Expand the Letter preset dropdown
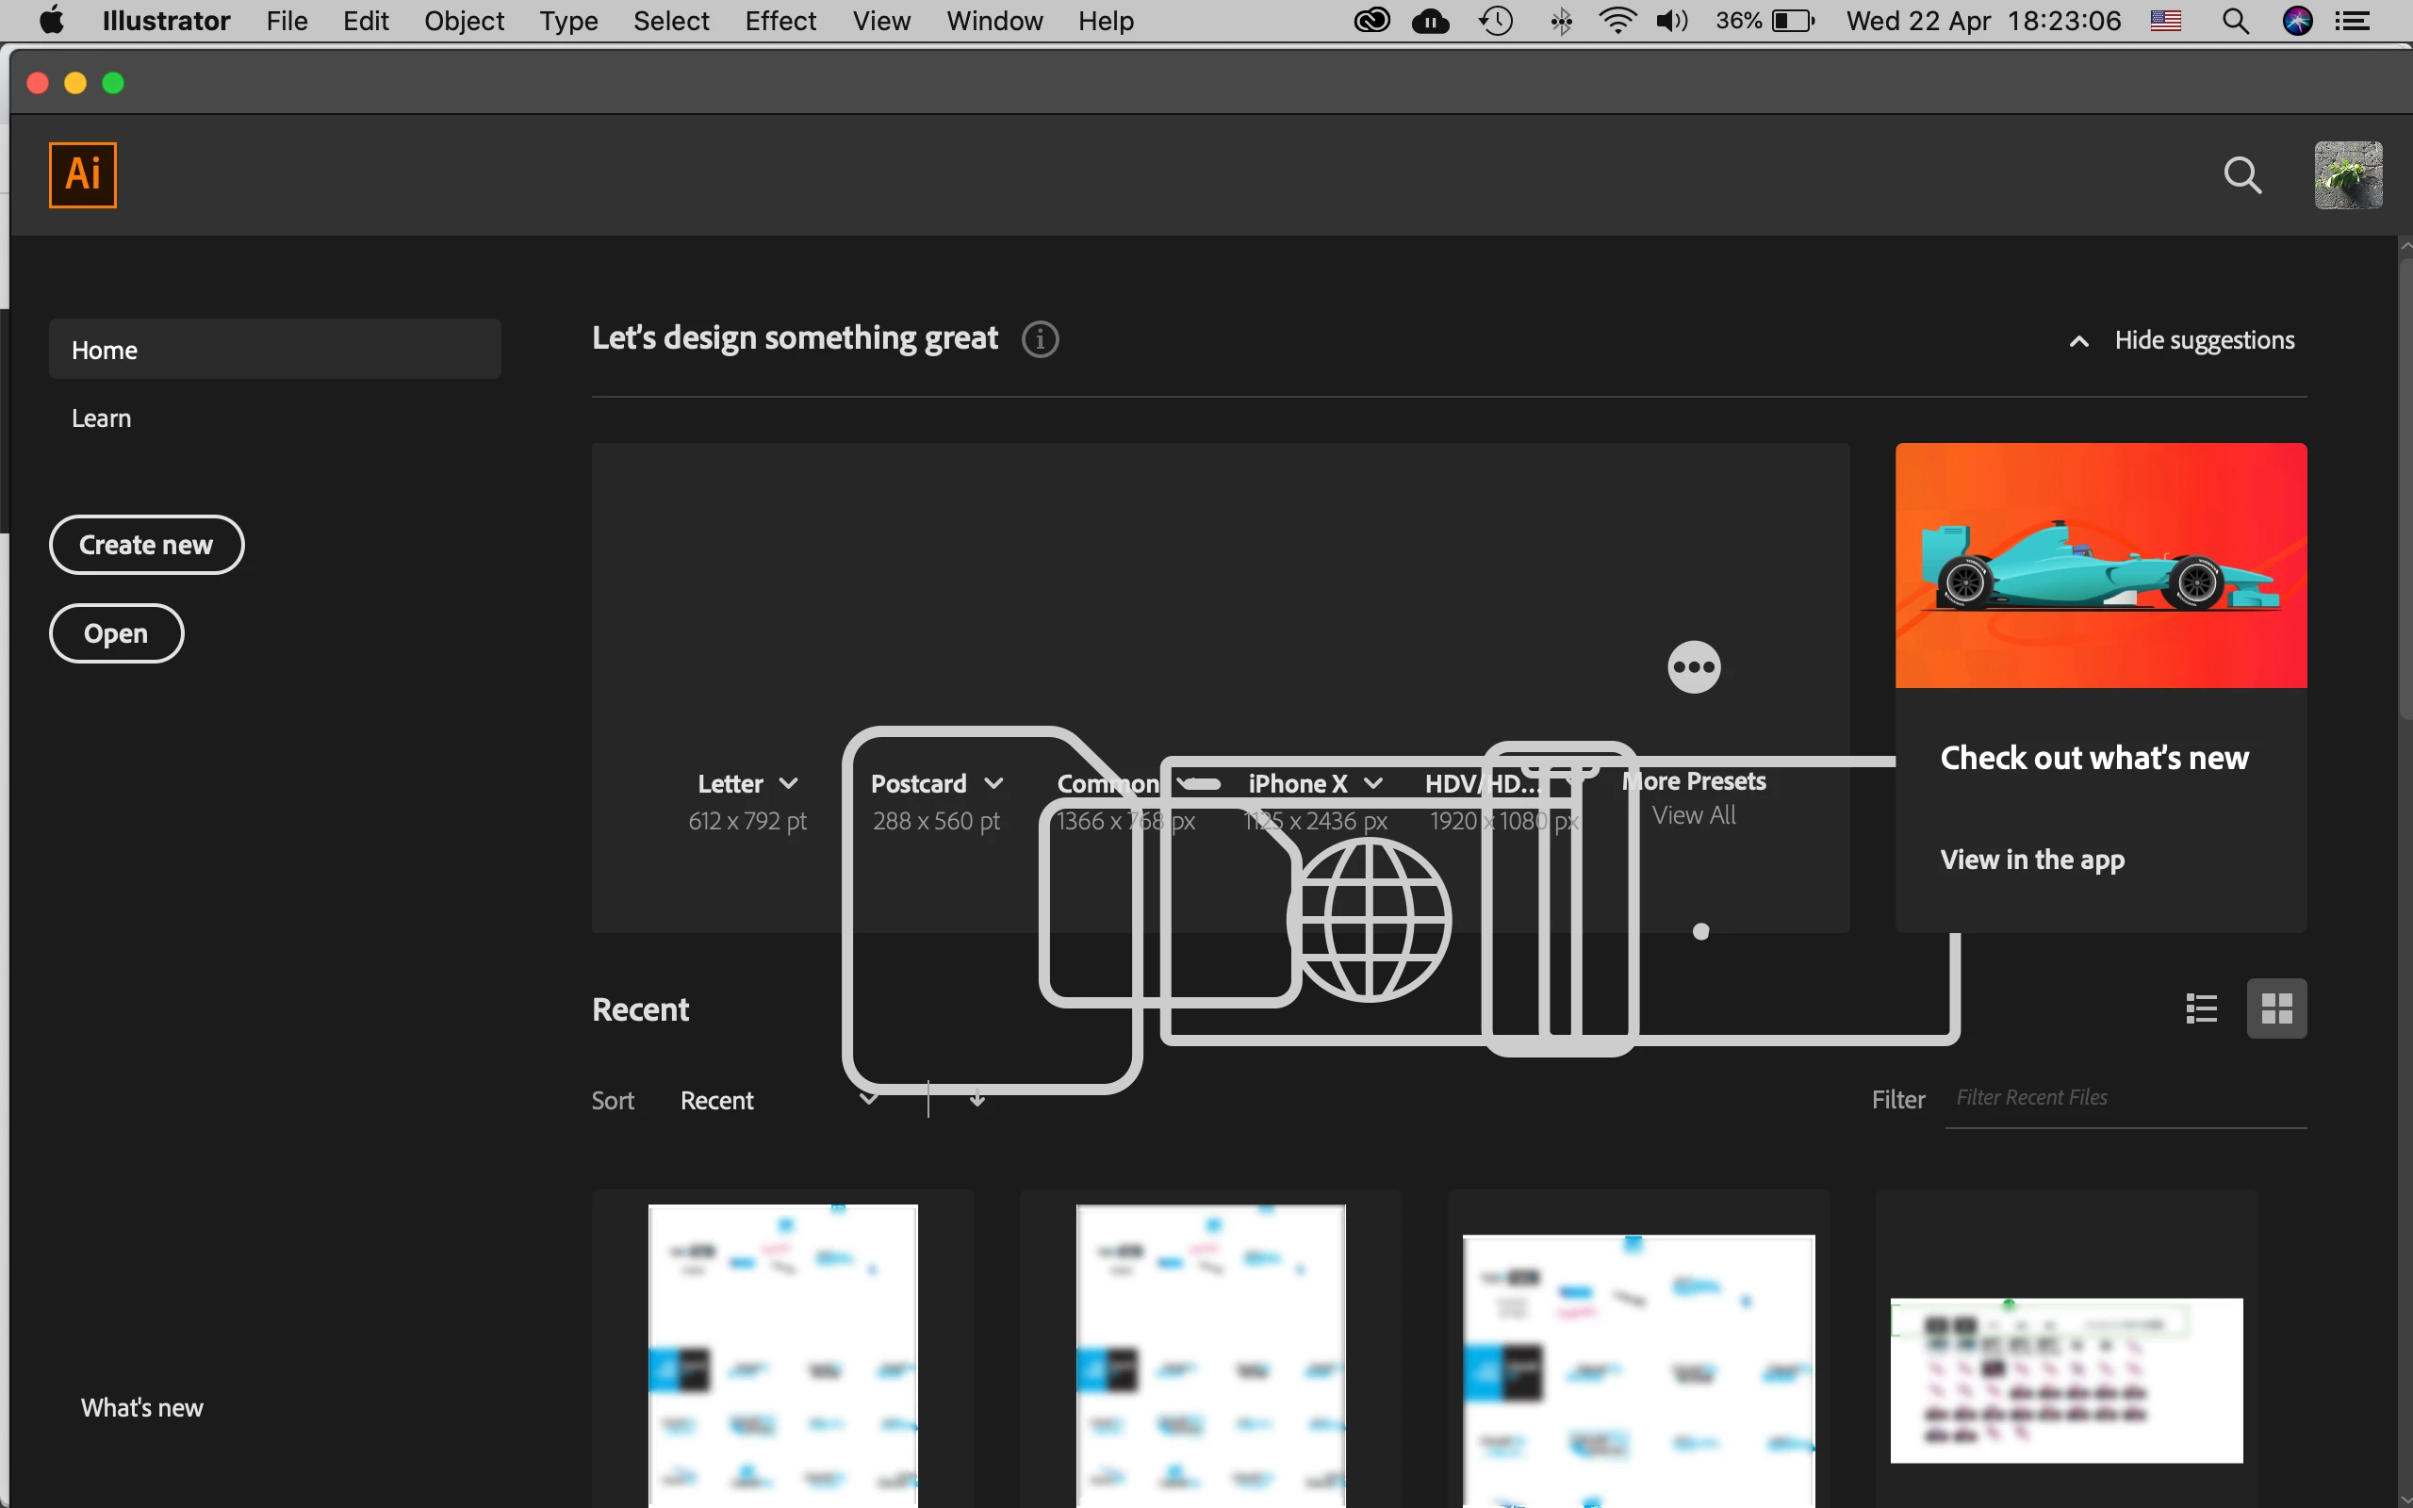Image resolution: width=2413 pixels, height=1508 pixels. pyautogui.click(x=789, y=784)
